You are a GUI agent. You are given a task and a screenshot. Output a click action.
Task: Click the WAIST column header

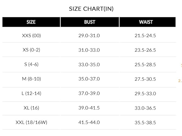[147, 22]
